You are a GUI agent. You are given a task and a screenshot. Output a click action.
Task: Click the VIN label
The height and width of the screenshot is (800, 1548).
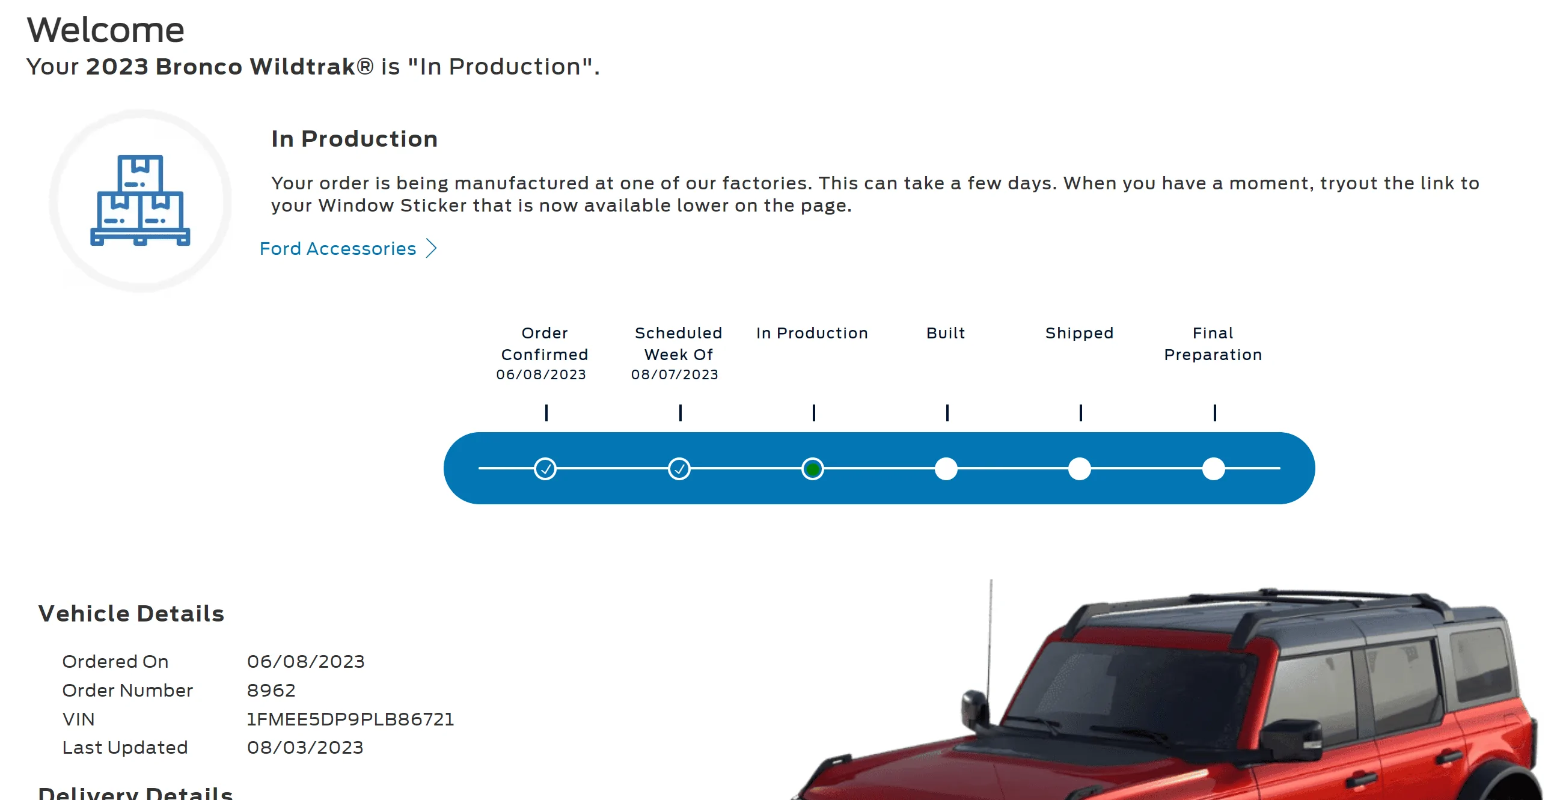point(79,719)
